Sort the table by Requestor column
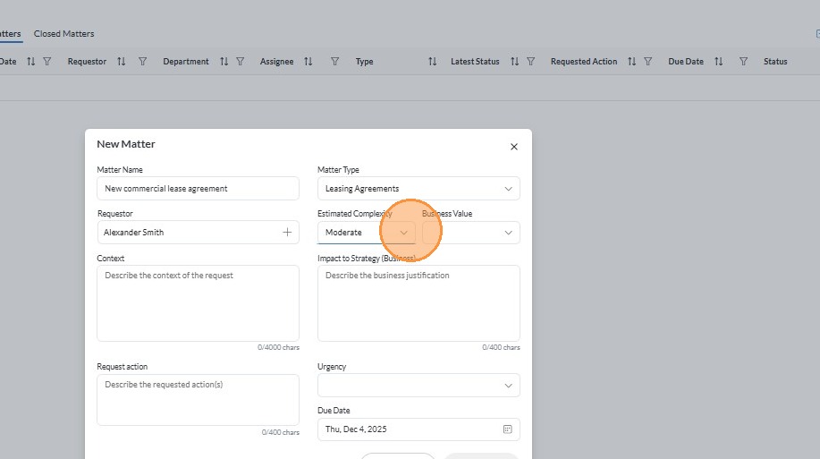The width and height of the screenshot is (820, 459). (121, 62)
